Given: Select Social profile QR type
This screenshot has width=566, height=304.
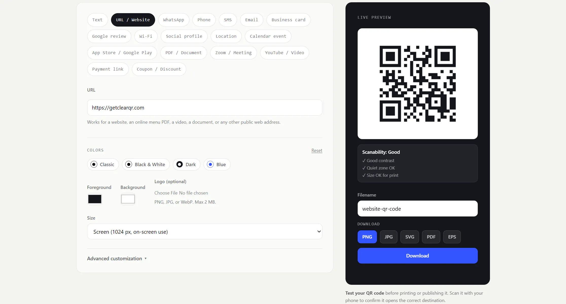Looking at the screenshot, I should point(184,36).
